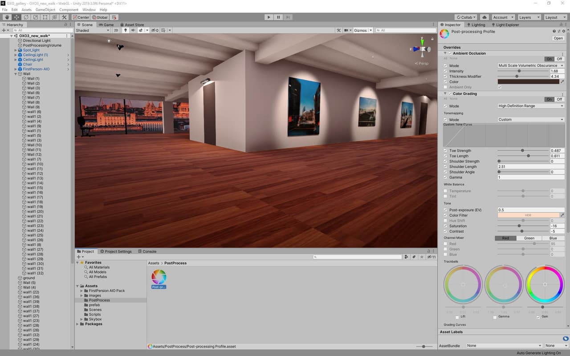Viewport: 570px width, 356px height.
Task: Open the GameObject menu
Action: pyautogui.click(x=45, y=10)
